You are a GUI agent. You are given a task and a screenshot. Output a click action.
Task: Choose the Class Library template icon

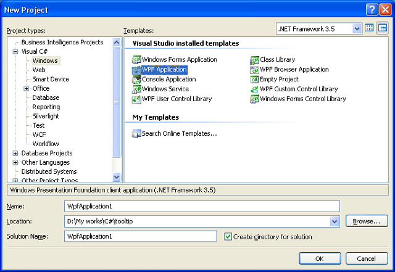pyautogui.click(x=254, y=60)
